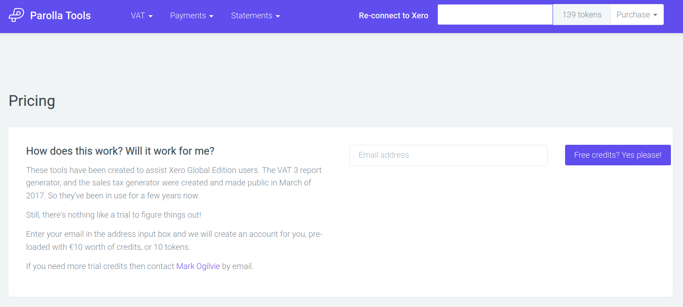Click the Pricing page heading
Viewport: 683px width, 307px height.
point(32,101)
